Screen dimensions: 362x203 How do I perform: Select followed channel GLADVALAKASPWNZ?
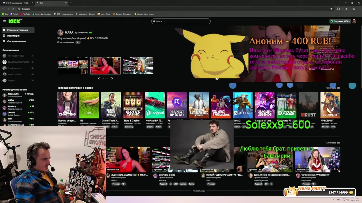18,62
